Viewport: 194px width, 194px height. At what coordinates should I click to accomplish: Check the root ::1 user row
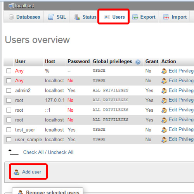pyautogui.click(x=9, y=110)
